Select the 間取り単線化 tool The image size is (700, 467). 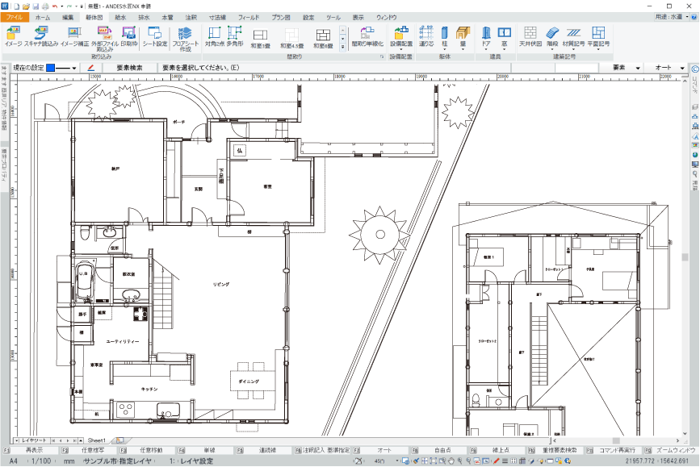[x=367, y=34]
